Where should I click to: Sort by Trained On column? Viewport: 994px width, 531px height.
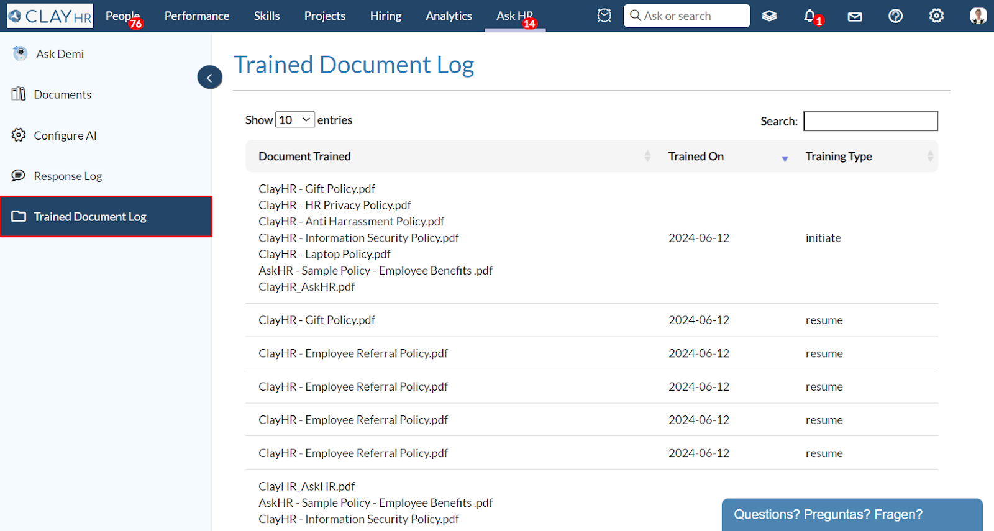(x=724, y=156)
